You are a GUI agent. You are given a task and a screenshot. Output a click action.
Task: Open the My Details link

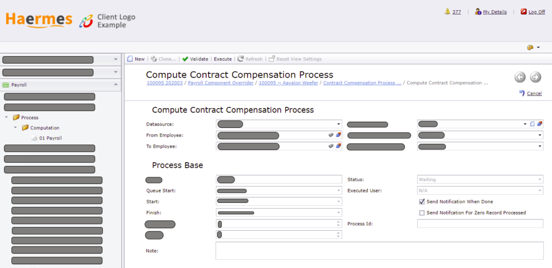click(x=495, y=12)
